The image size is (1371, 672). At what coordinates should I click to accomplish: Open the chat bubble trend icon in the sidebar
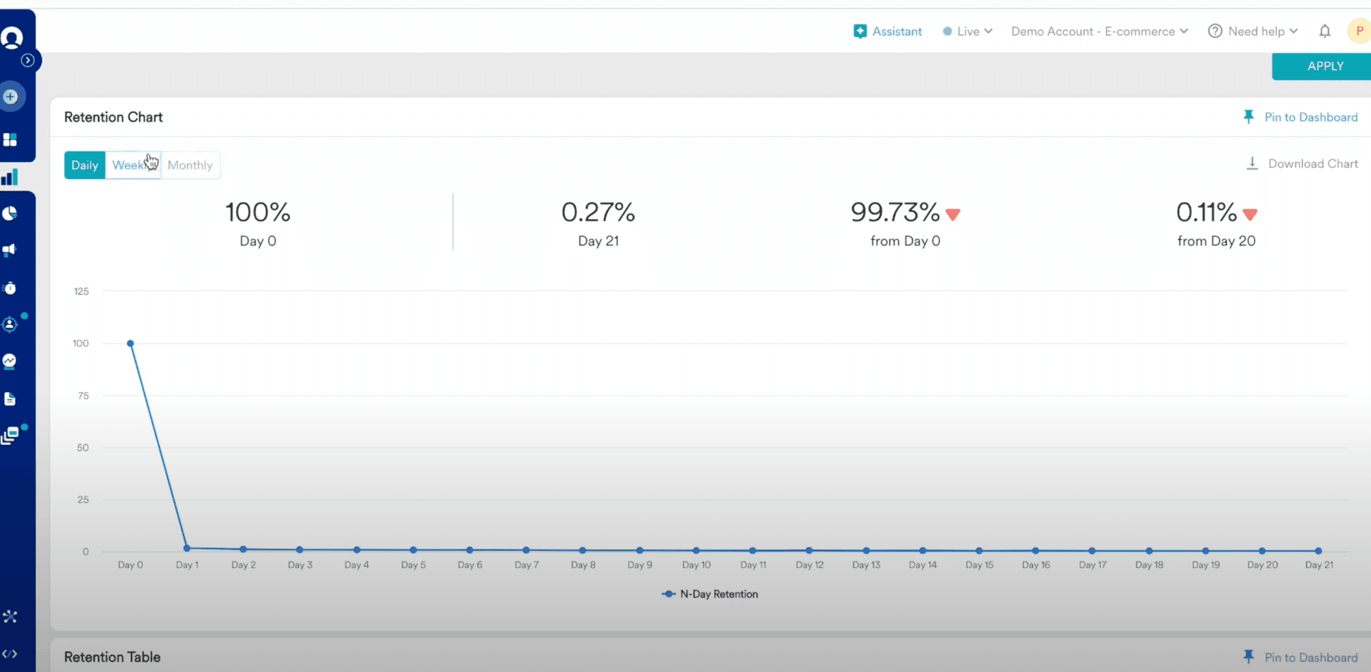[x=10, y=361]
